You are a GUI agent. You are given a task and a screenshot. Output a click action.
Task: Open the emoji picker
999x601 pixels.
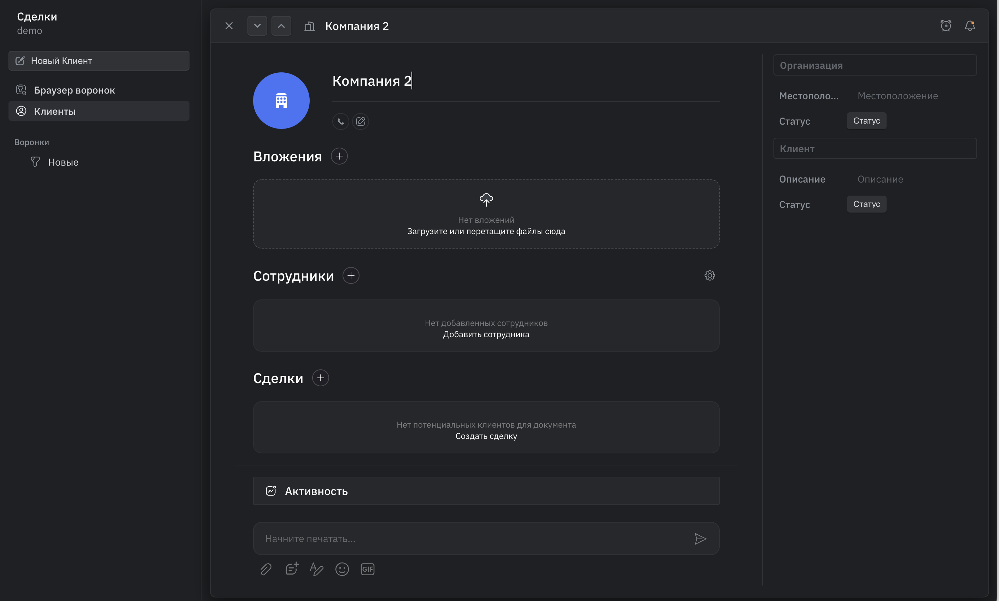[342, 569]
